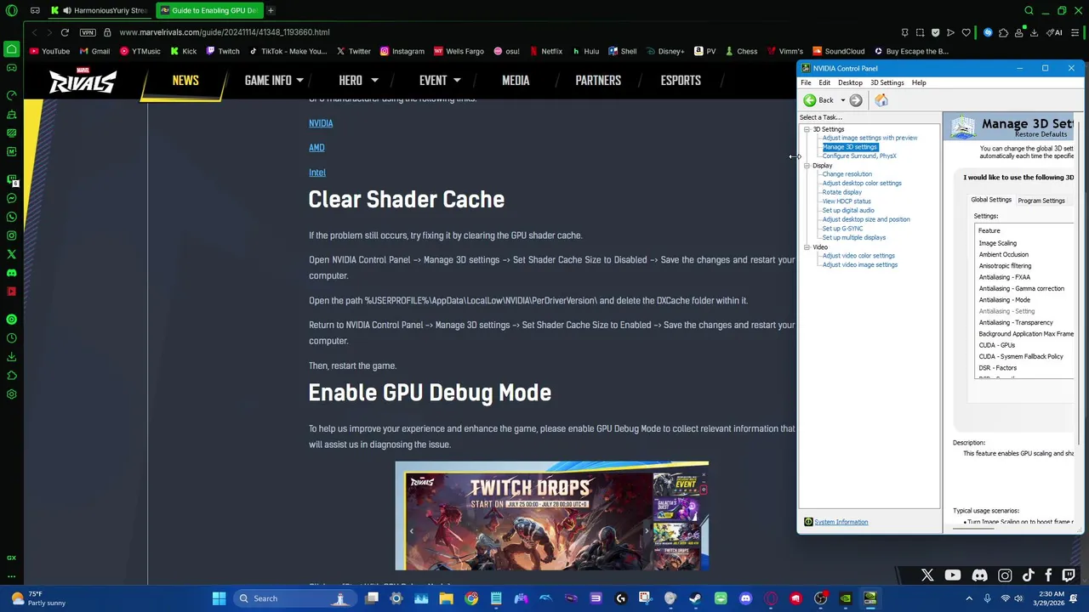Click the heart bookmark icon in browser toolbar
Viewport: 1089px width, 612px height.
tap(966, 32)
